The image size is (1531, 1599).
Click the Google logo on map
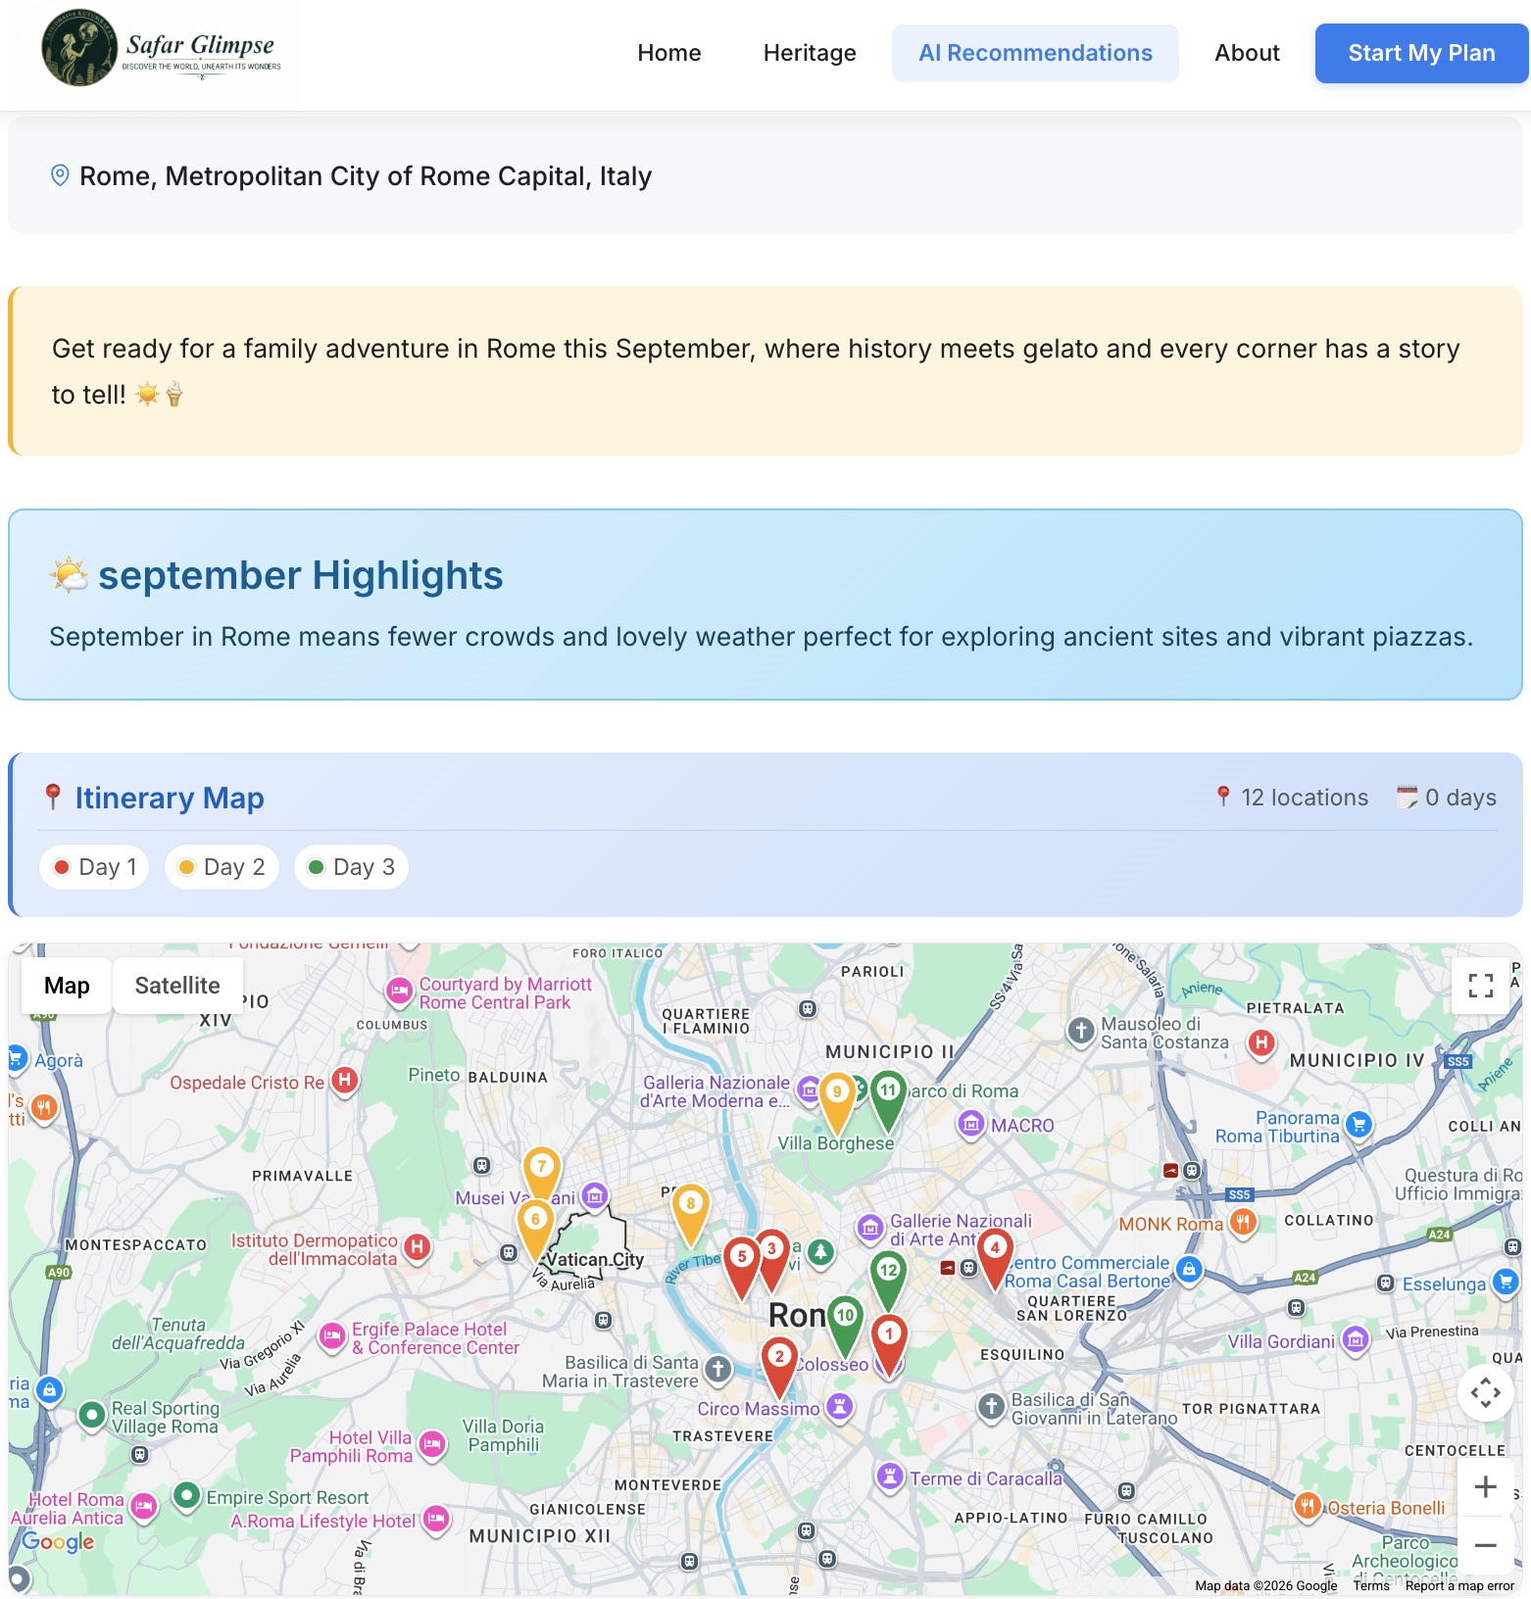pos(58,1541)
